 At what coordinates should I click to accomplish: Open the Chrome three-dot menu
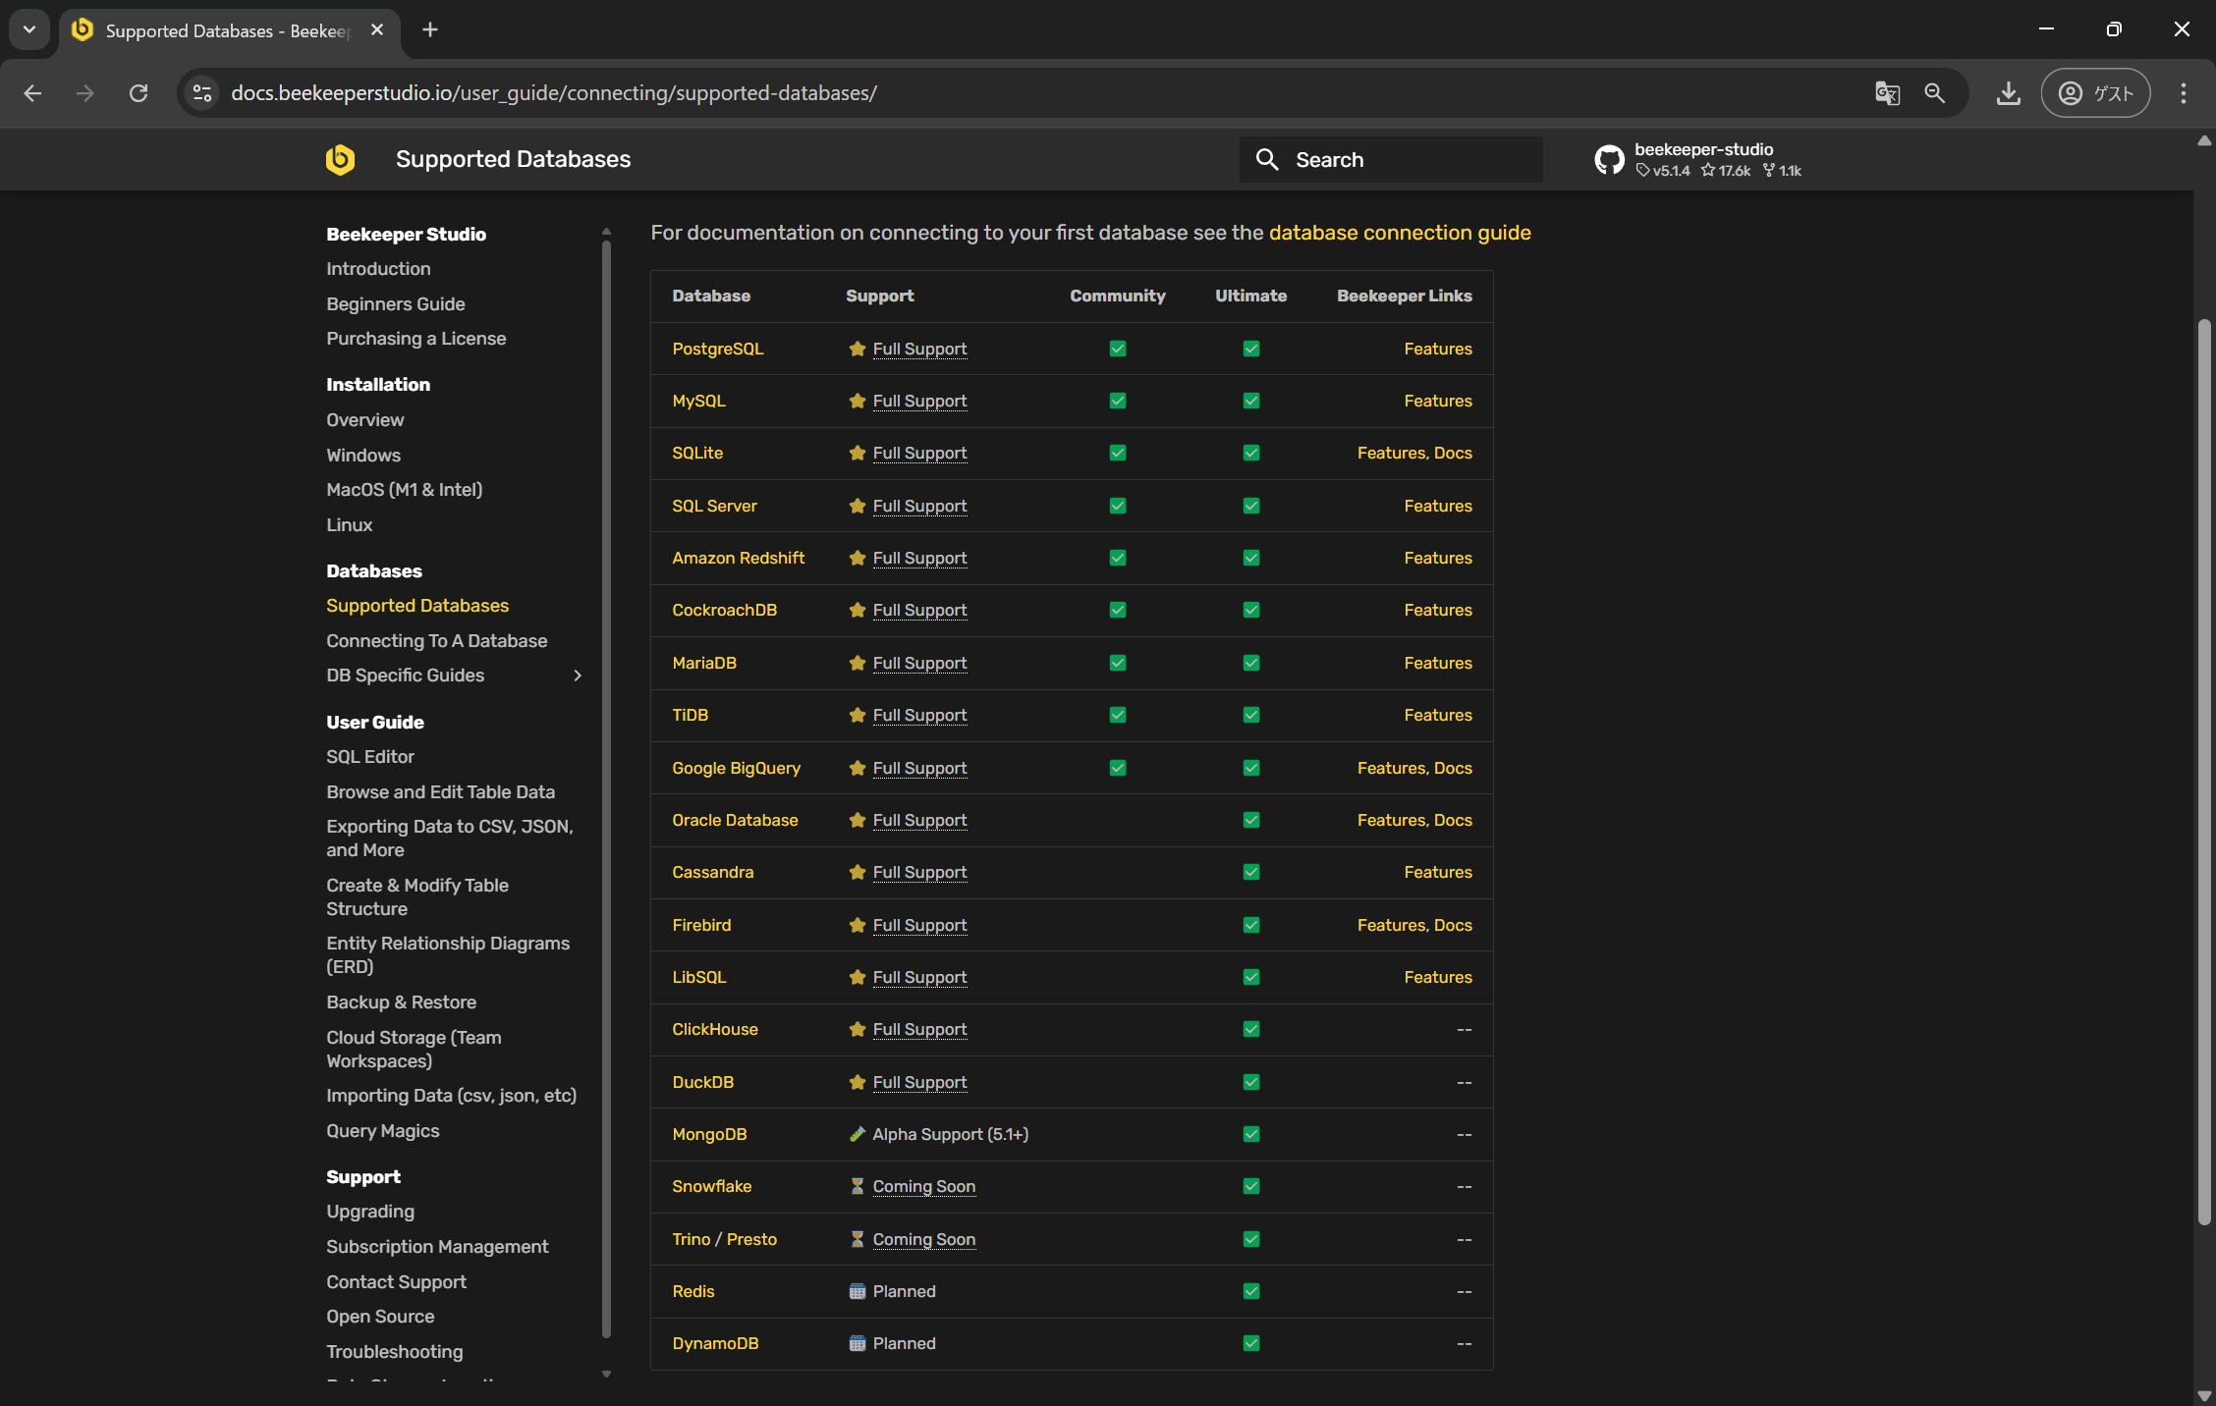click(2184, 93)
